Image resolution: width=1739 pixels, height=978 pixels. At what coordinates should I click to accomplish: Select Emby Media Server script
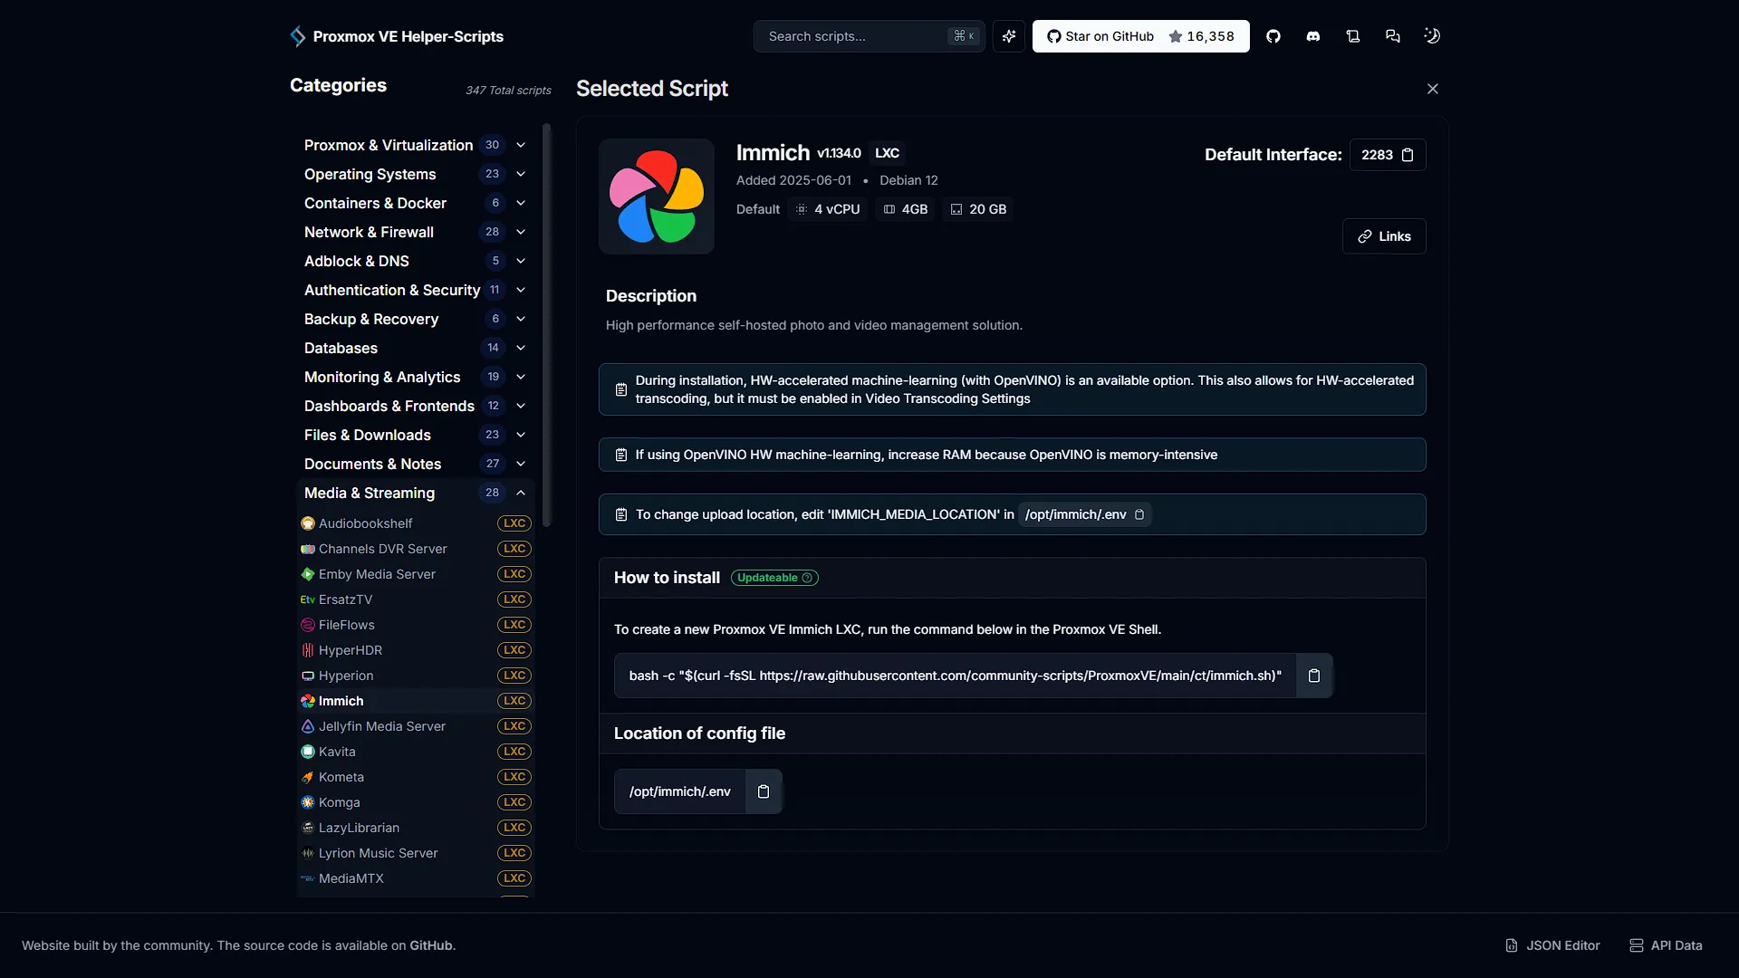(x=416, y=574)
